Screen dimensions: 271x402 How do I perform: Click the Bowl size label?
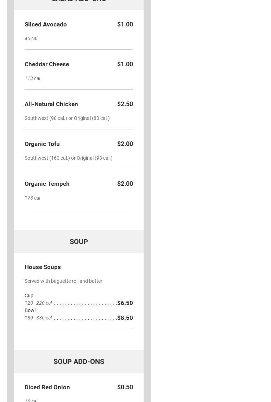[x=30, y=310]
